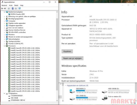The image size is (137, 105).
Task: Expand the Netwerkadapters node
Action: point(4,39)
